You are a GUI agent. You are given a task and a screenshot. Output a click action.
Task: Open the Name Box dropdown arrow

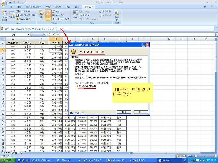(28, 34)
